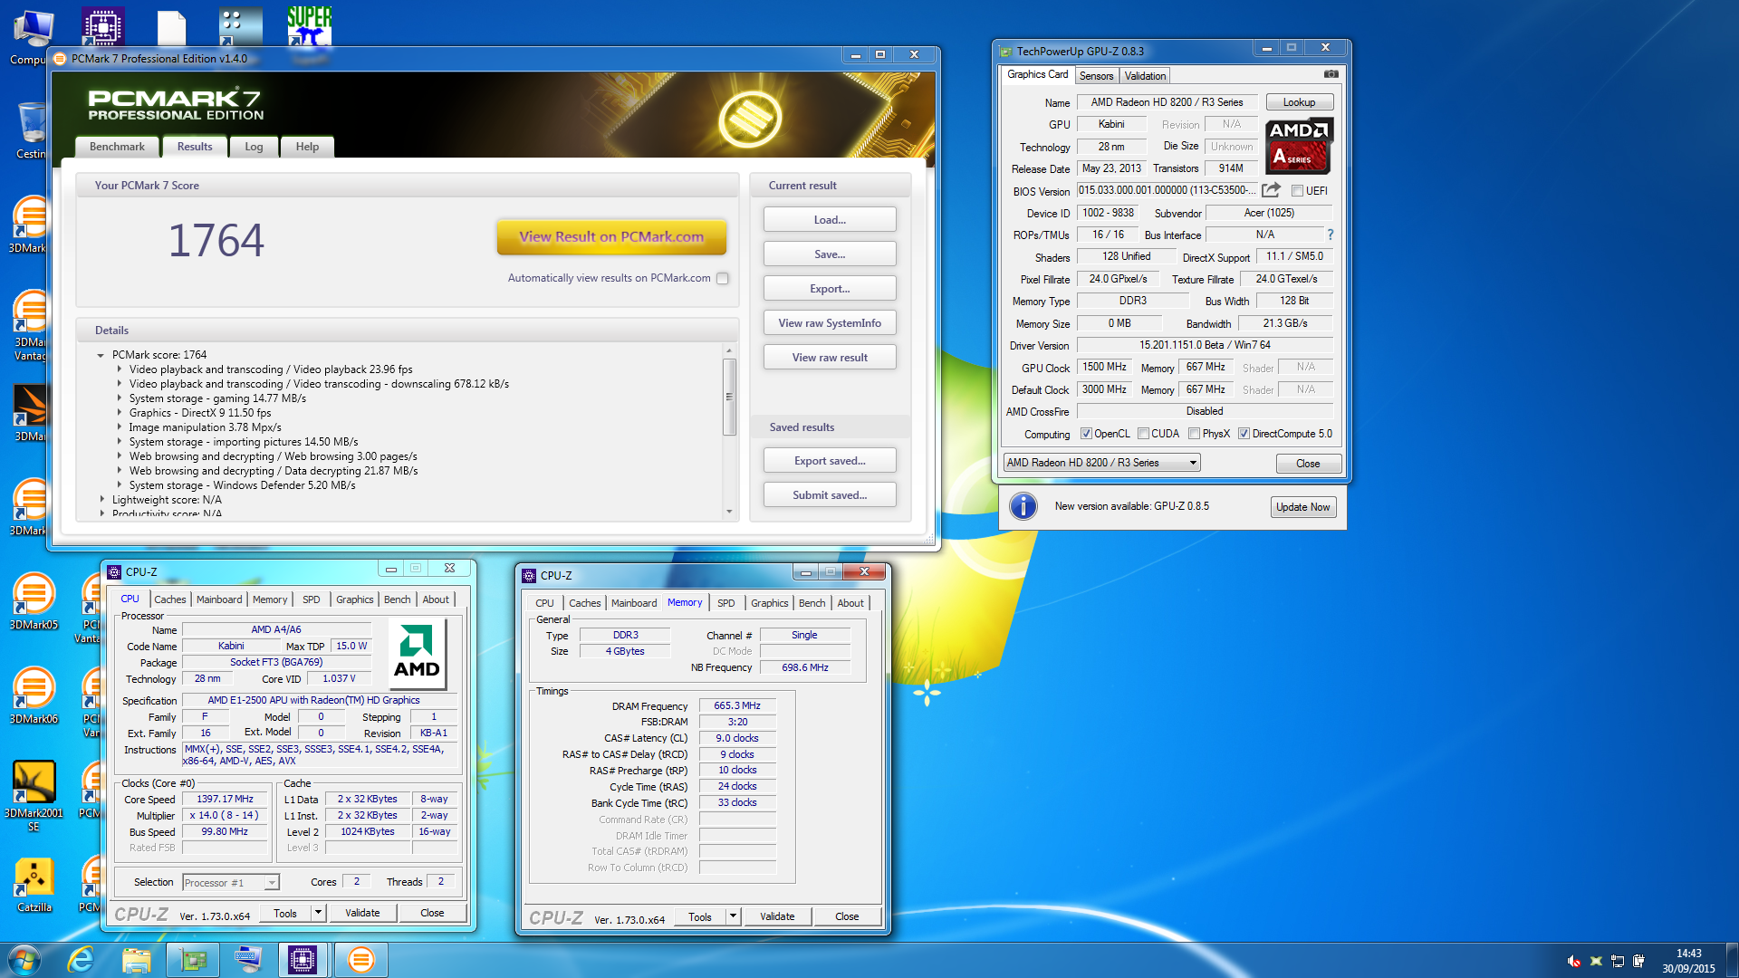Open the CPU-Z chip desktop shortcut
The height and width of the screenshot is (978, 1739).
pyautogui.click(x=103, y=26)
